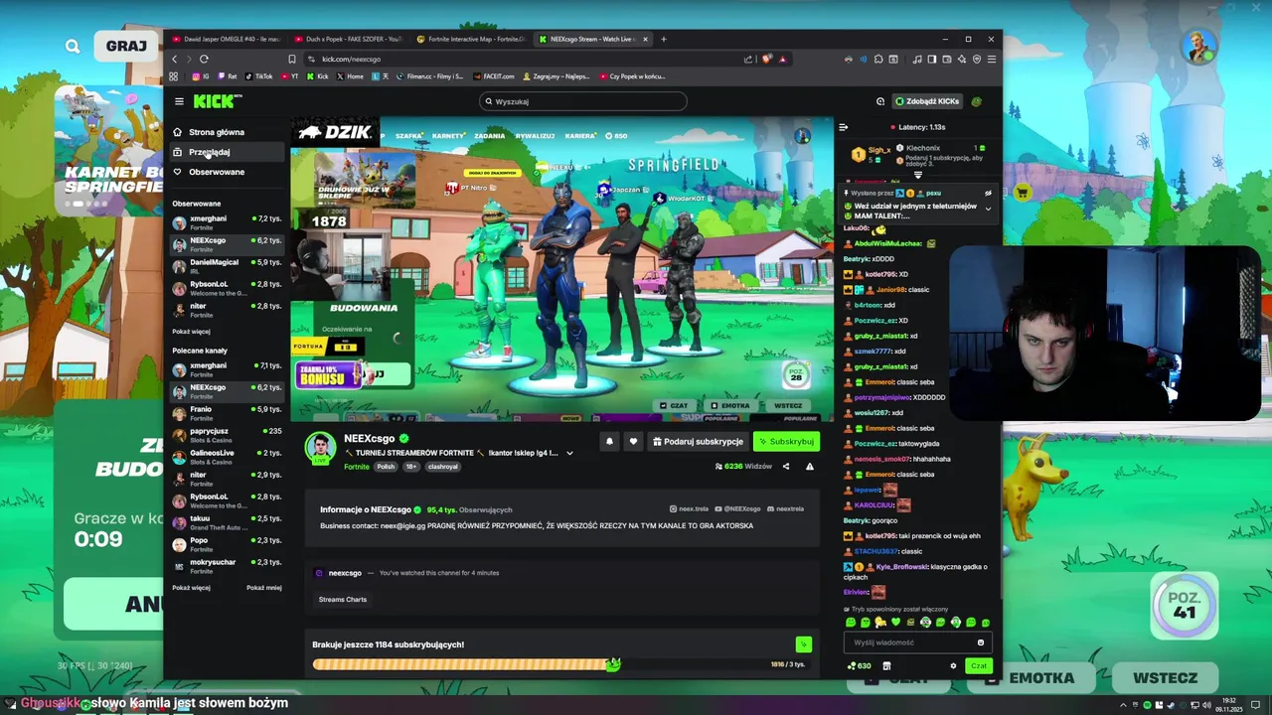This screenshot has width=1272, height=715.
Task: Send message with the Czat button
Action: (979, 666)
